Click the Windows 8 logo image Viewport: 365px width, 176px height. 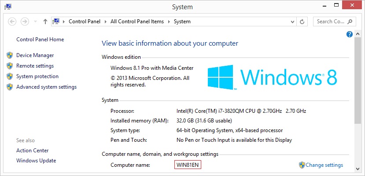272,77
